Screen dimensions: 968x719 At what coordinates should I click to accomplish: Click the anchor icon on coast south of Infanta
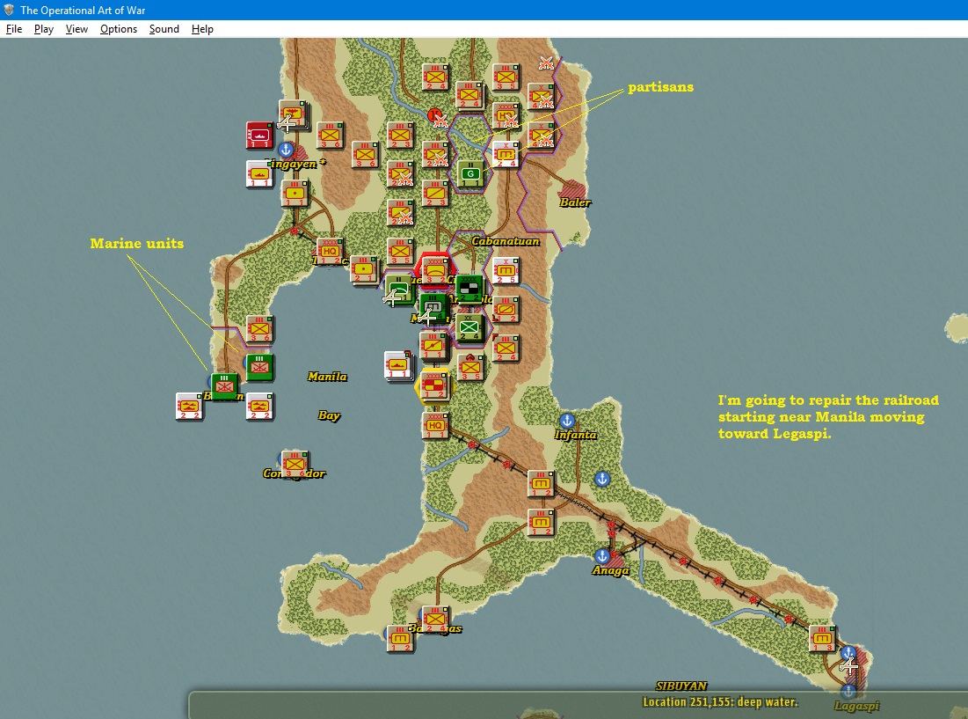pos(602,478)
